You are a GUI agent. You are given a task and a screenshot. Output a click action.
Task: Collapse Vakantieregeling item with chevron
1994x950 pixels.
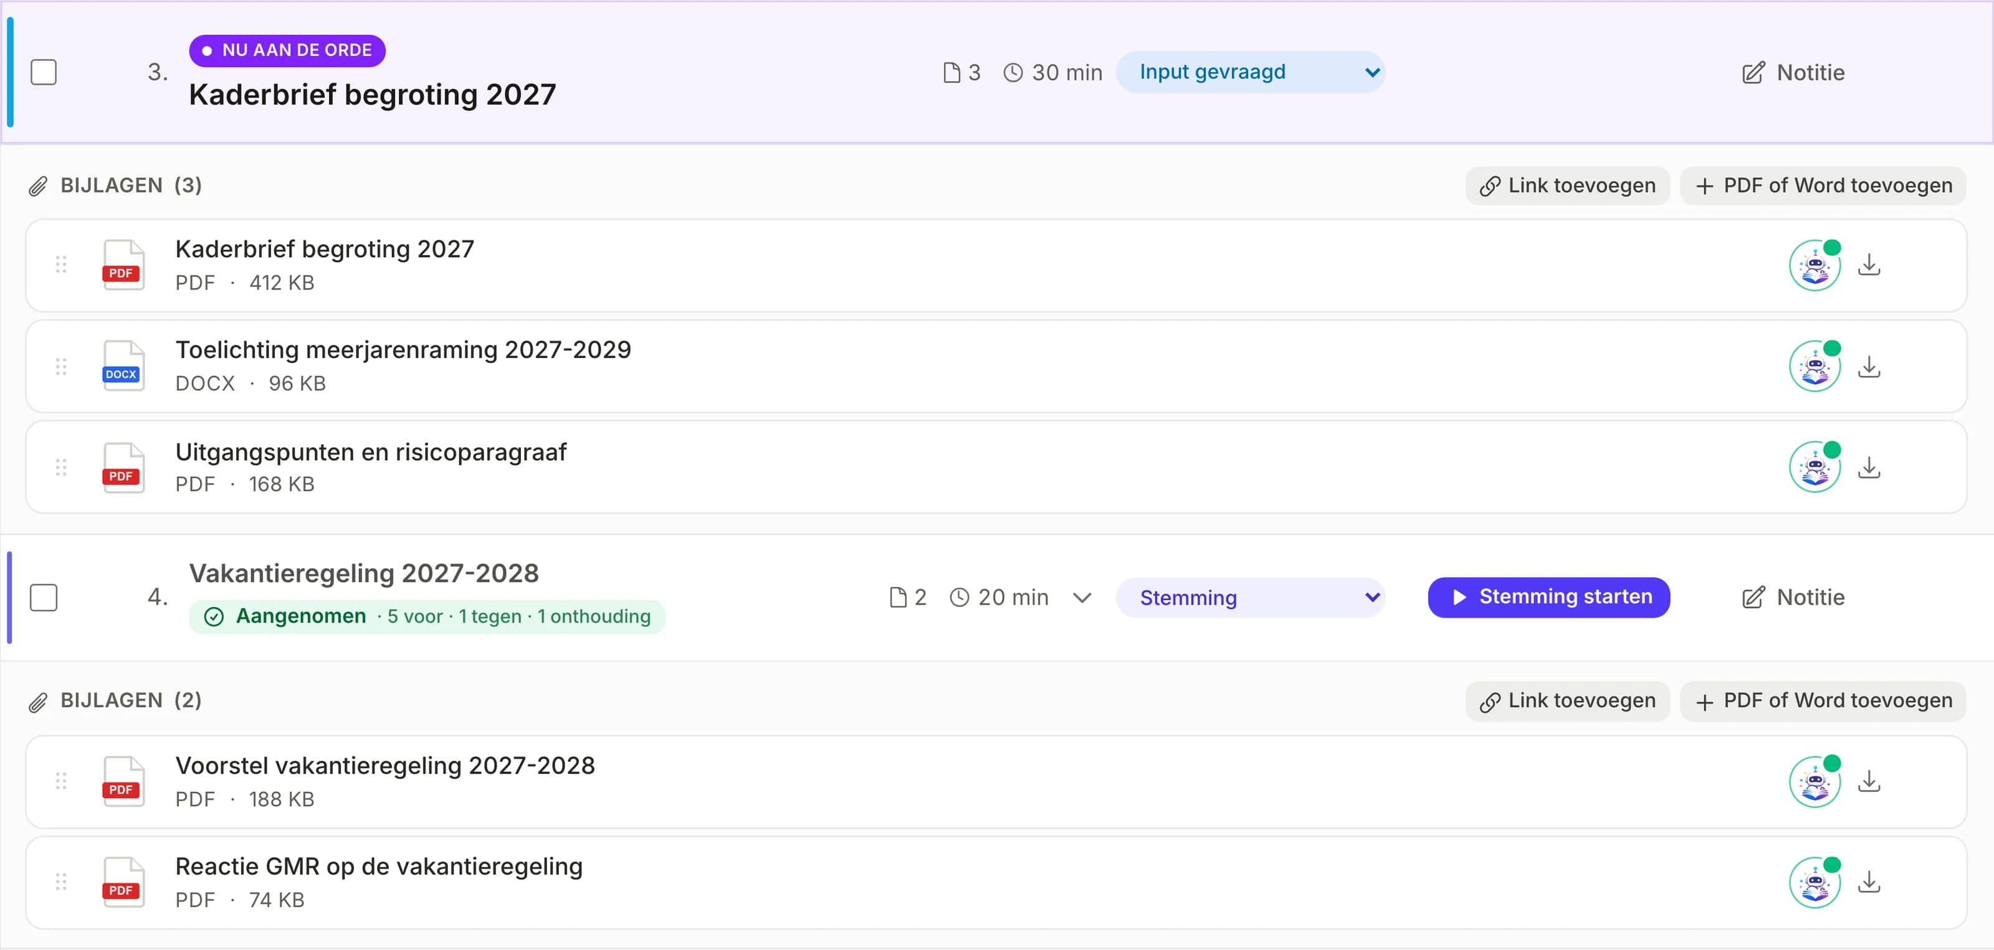pos(1082,597)
